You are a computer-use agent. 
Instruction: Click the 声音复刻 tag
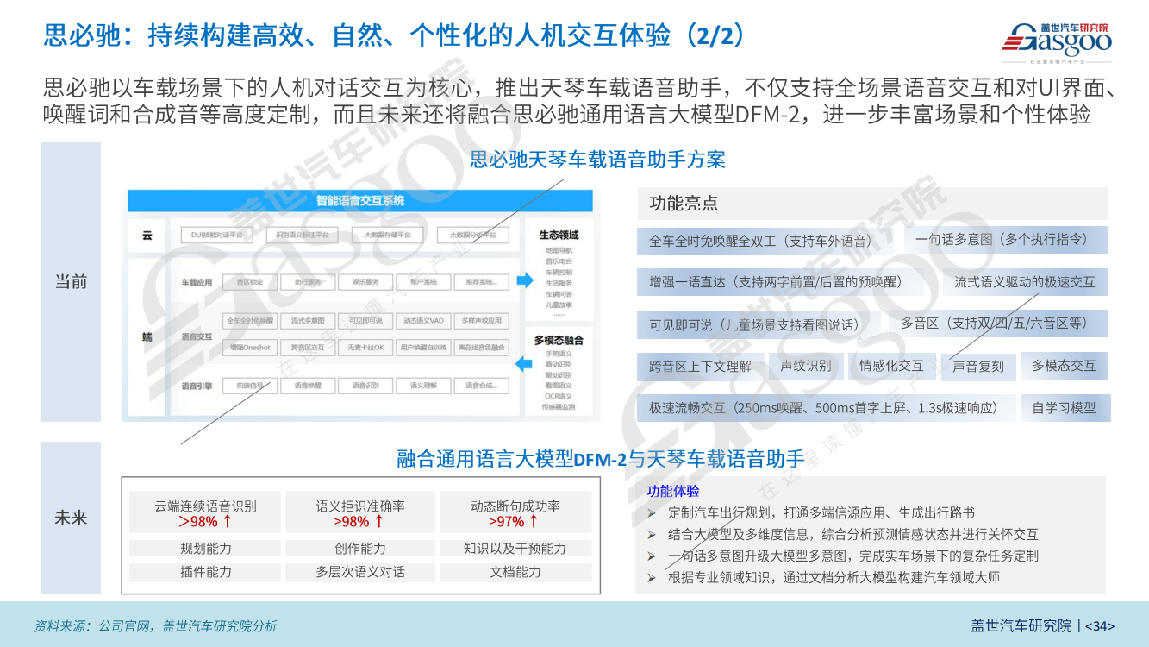[x=978, y=367]
